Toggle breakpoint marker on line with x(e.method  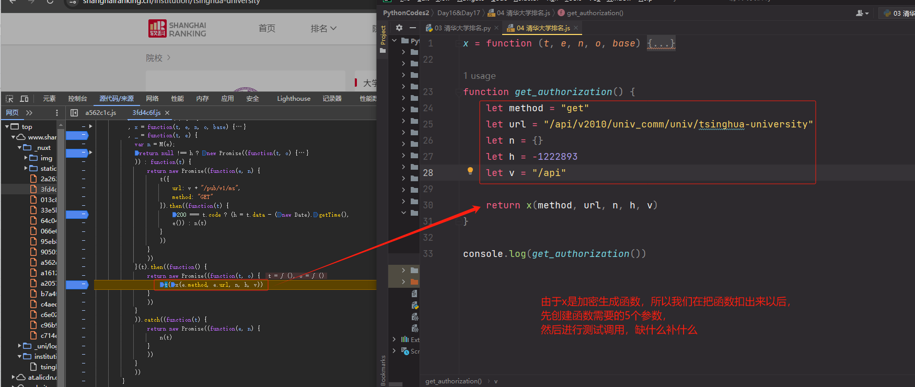pyautogui.click(x=77, y=285)
